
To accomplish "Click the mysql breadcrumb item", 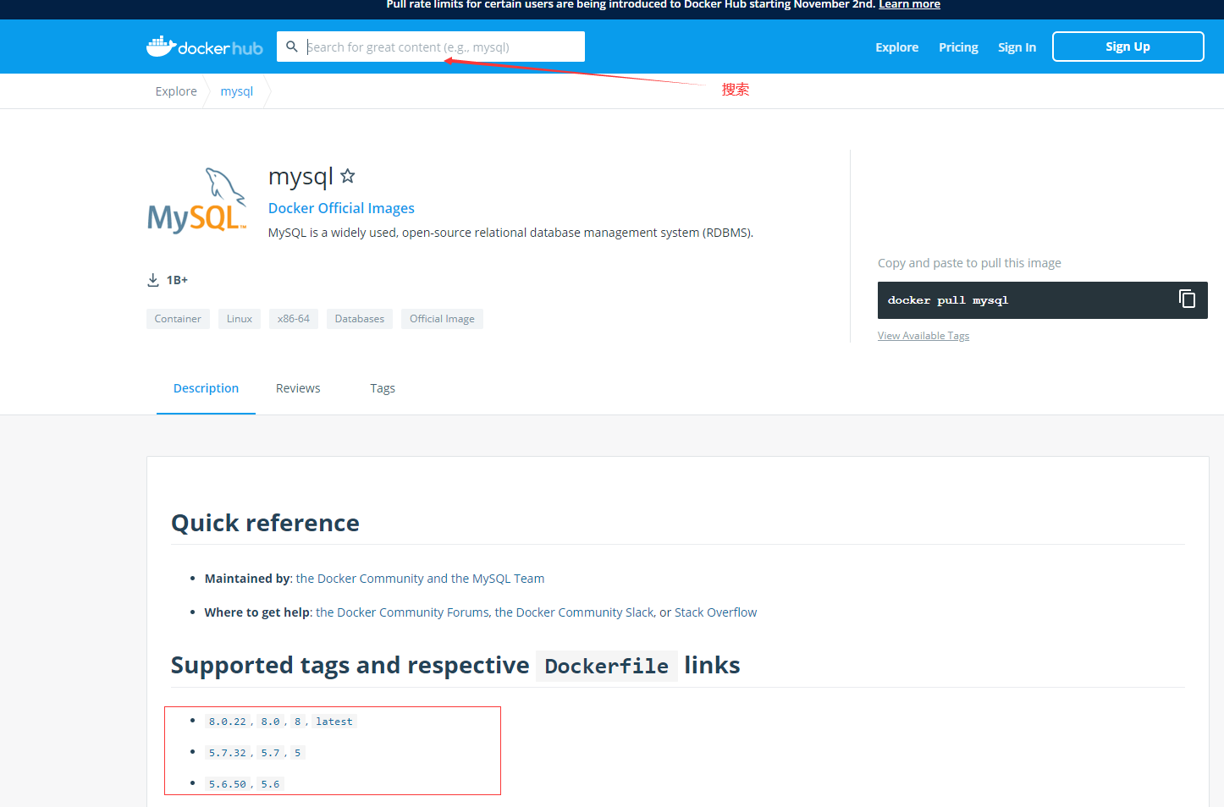I will [x=236, y=91].
